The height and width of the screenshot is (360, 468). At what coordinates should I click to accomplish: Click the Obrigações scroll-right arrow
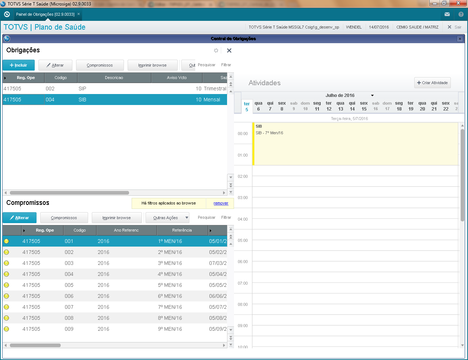(x=224, y=193)
